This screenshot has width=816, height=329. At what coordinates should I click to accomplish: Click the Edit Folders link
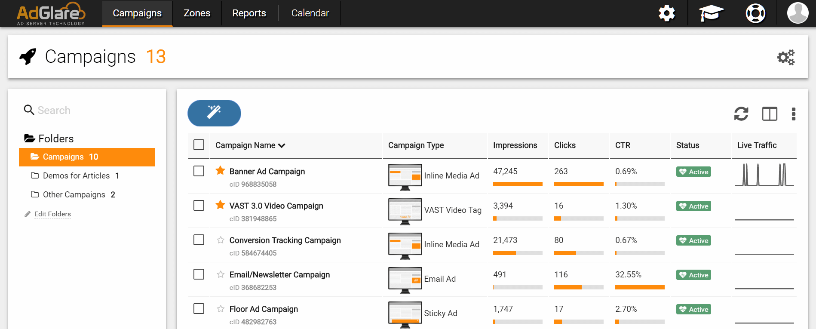(x=52, y=214)
